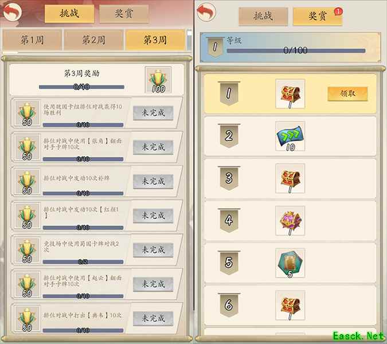Select the level 2 green arrow ticket reward
This screenshot has width=387, height=344.
click(x=290, y=136)
